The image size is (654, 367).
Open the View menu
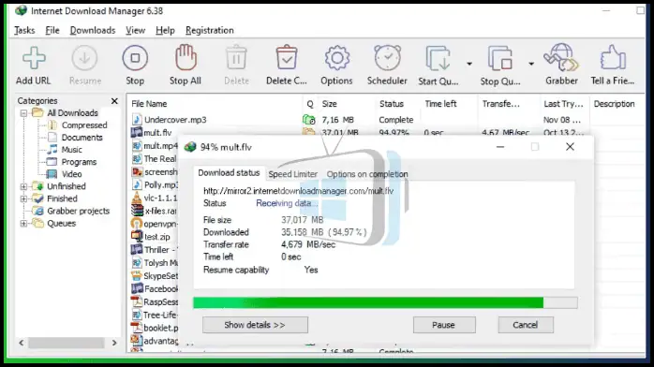tap(136, 30)
